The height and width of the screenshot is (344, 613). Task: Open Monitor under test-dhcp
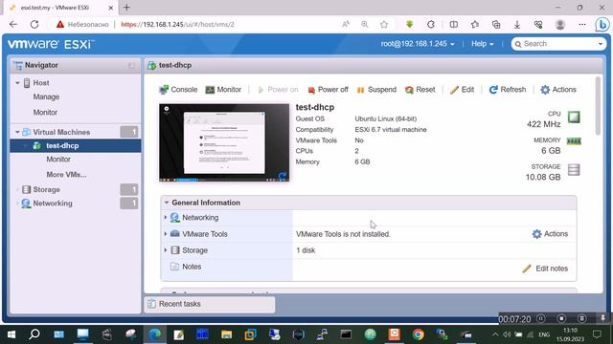point(58,160)
